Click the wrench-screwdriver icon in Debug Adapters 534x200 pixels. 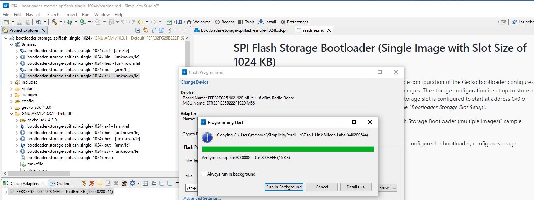pos(124,183)
